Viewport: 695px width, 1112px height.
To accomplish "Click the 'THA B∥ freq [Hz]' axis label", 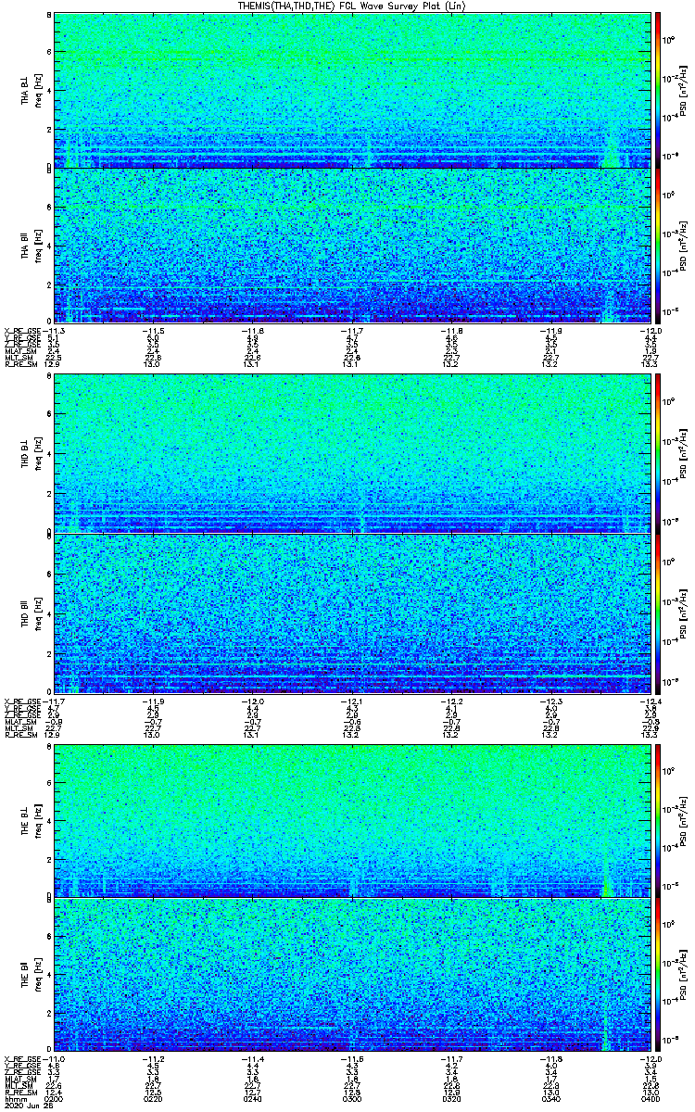I will pyautogui.click(x=31, y=246).
